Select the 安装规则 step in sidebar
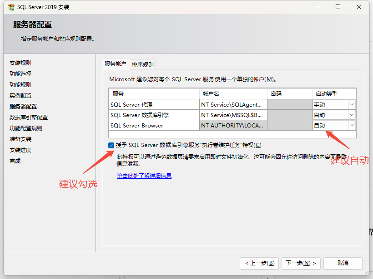 [20, 63]
